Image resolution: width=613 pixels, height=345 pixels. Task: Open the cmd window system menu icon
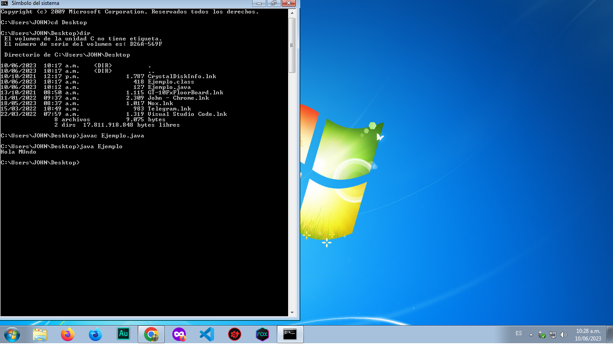click(4, 3)
